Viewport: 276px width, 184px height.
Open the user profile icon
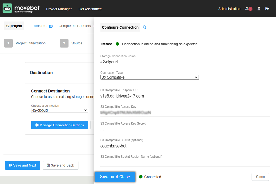259,9
